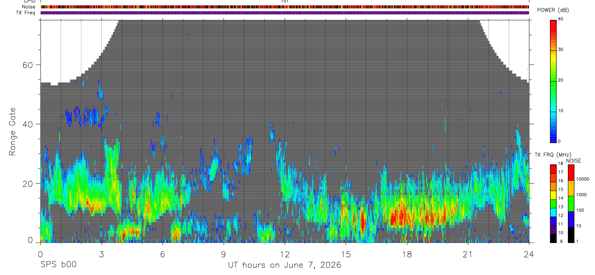Click the orange segment of the NOISE bar
The image size is (595, 275).
(571, 188)
